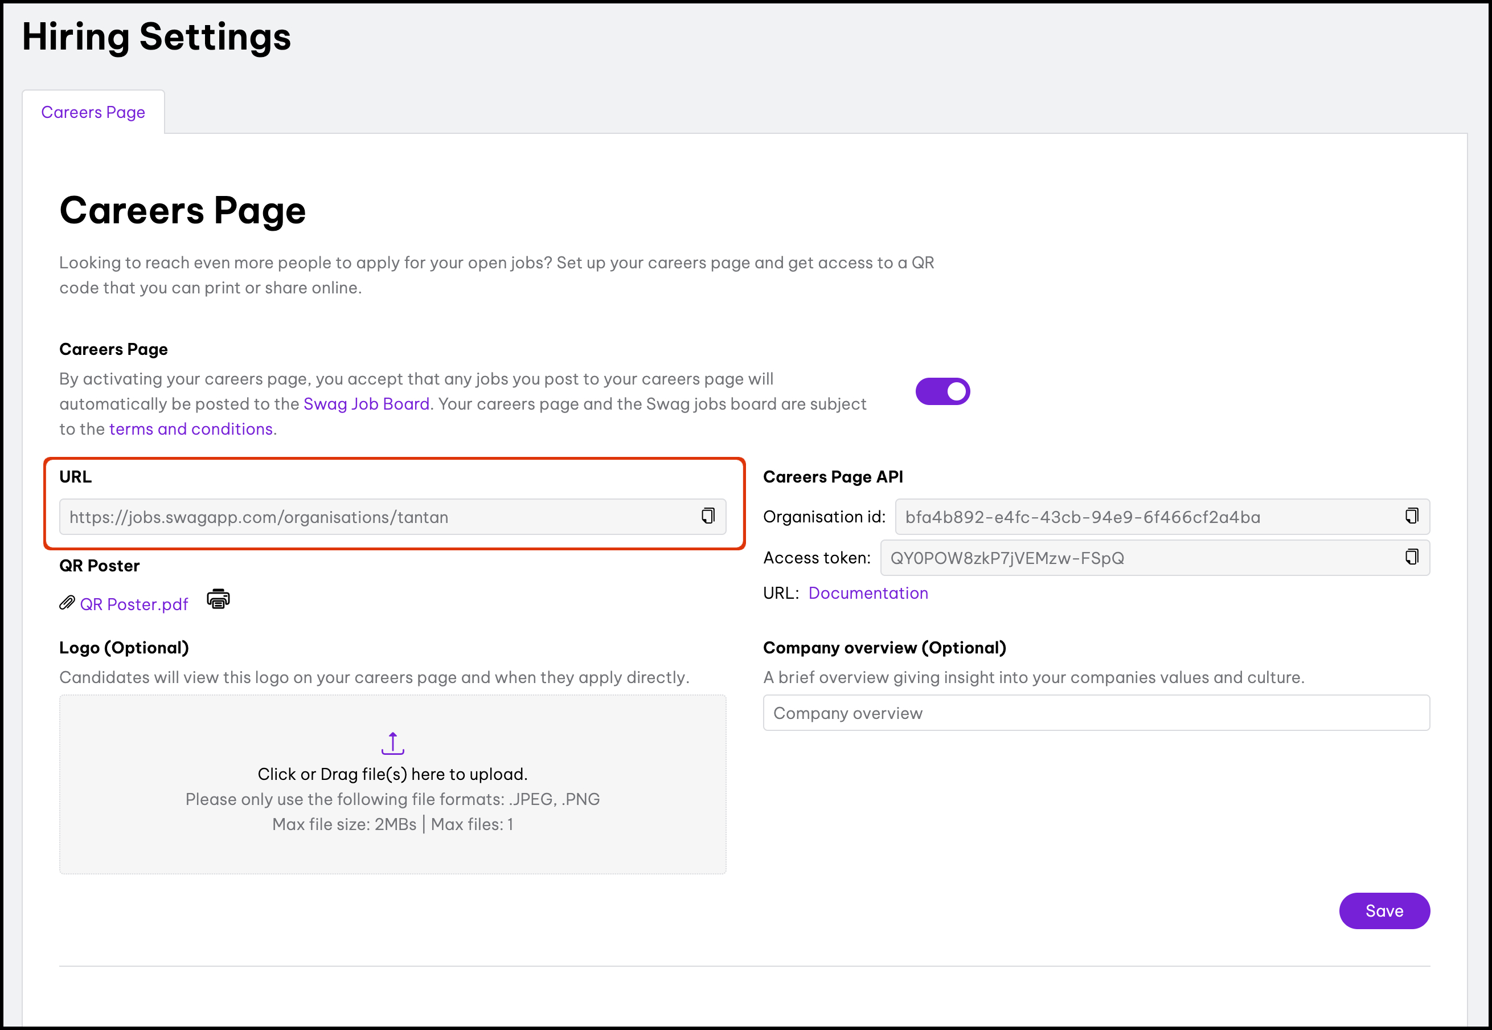This screenshot has height=1030, width=1492.
Task: Click the Hiring Settings page title
Action: click(157, 37)
